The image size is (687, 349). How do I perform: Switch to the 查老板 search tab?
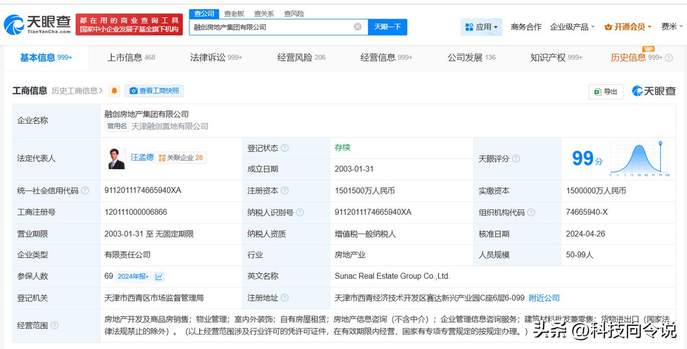point(234,13)
